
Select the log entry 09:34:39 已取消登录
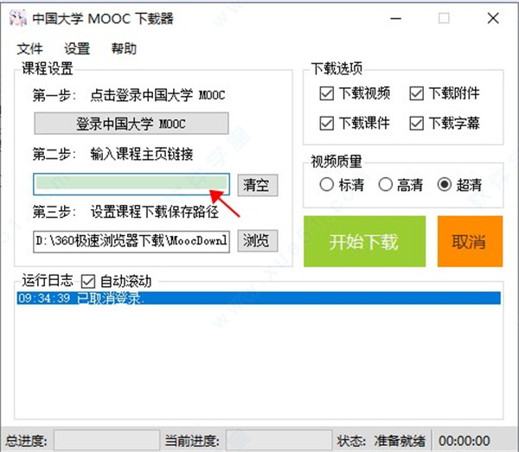tap(259, 298)
